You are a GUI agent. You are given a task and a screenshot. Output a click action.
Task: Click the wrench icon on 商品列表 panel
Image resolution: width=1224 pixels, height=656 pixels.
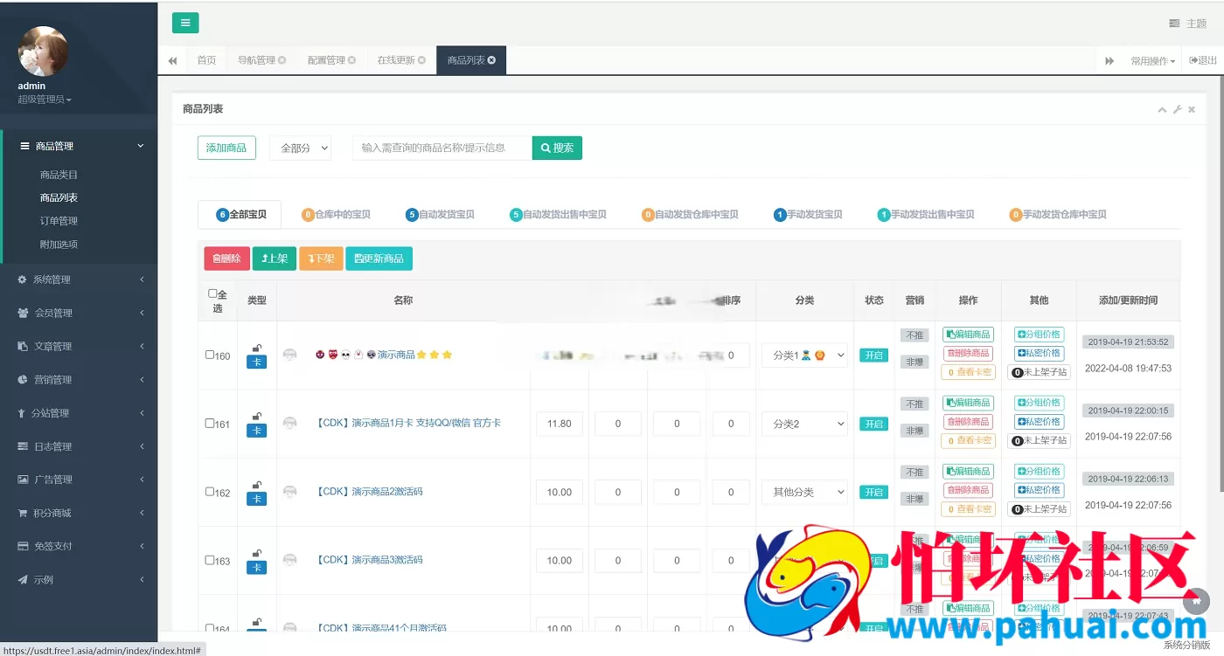pos(1177,109)
